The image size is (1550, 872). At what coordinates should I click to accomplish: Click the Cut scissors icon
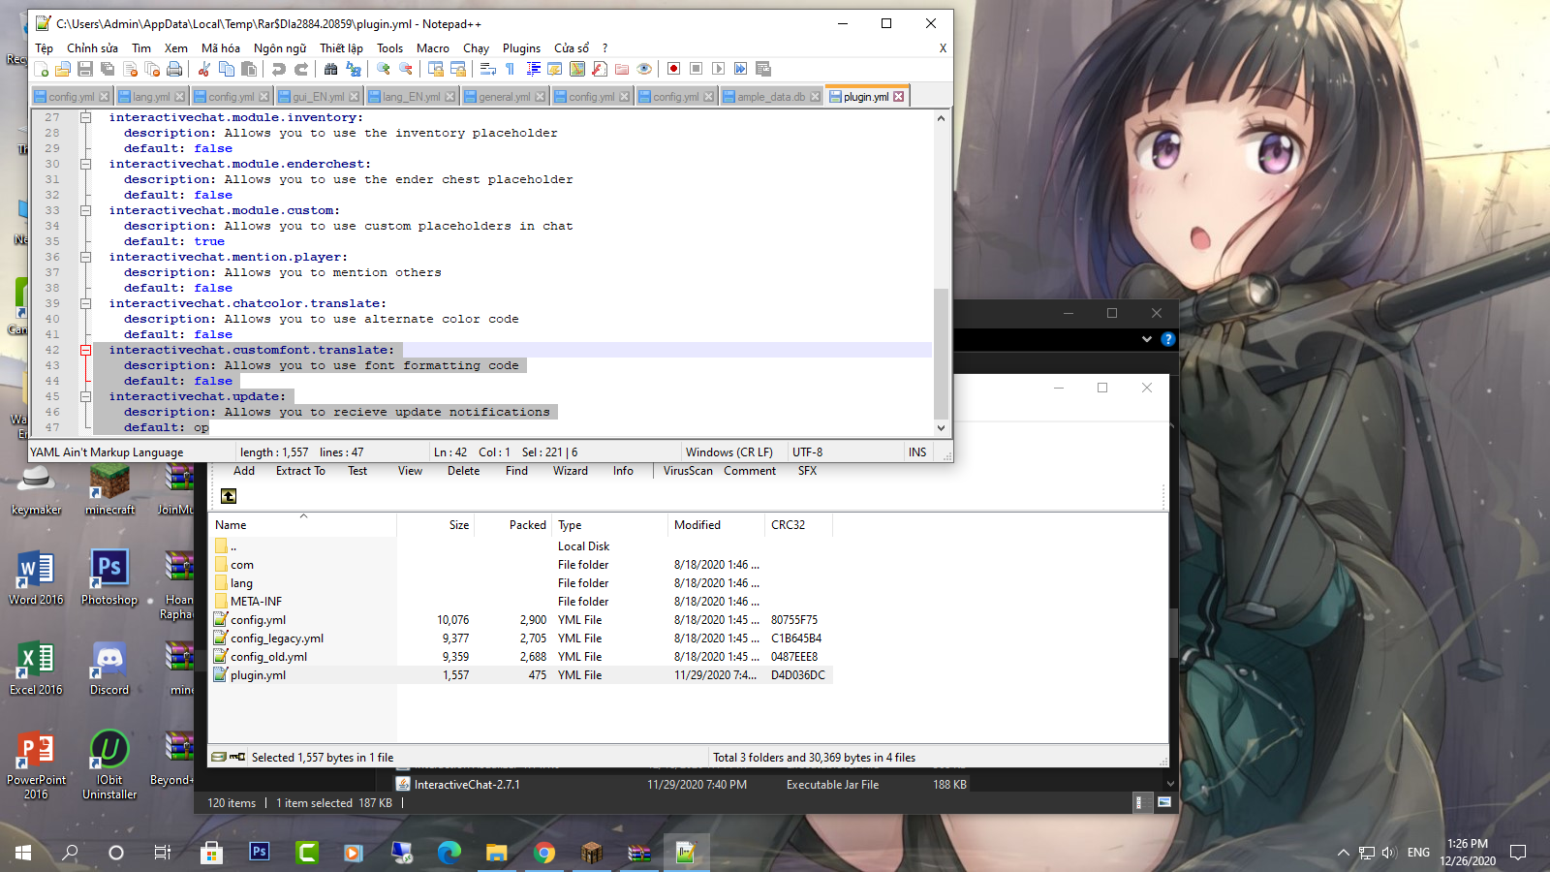pyautogui.click(x=203, y=69)
